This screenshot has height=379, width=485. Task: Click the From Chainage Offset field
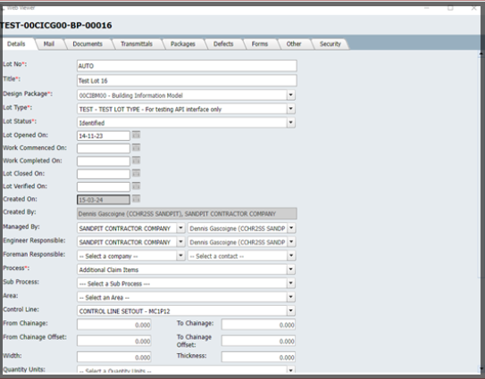[x=114, y=341]
